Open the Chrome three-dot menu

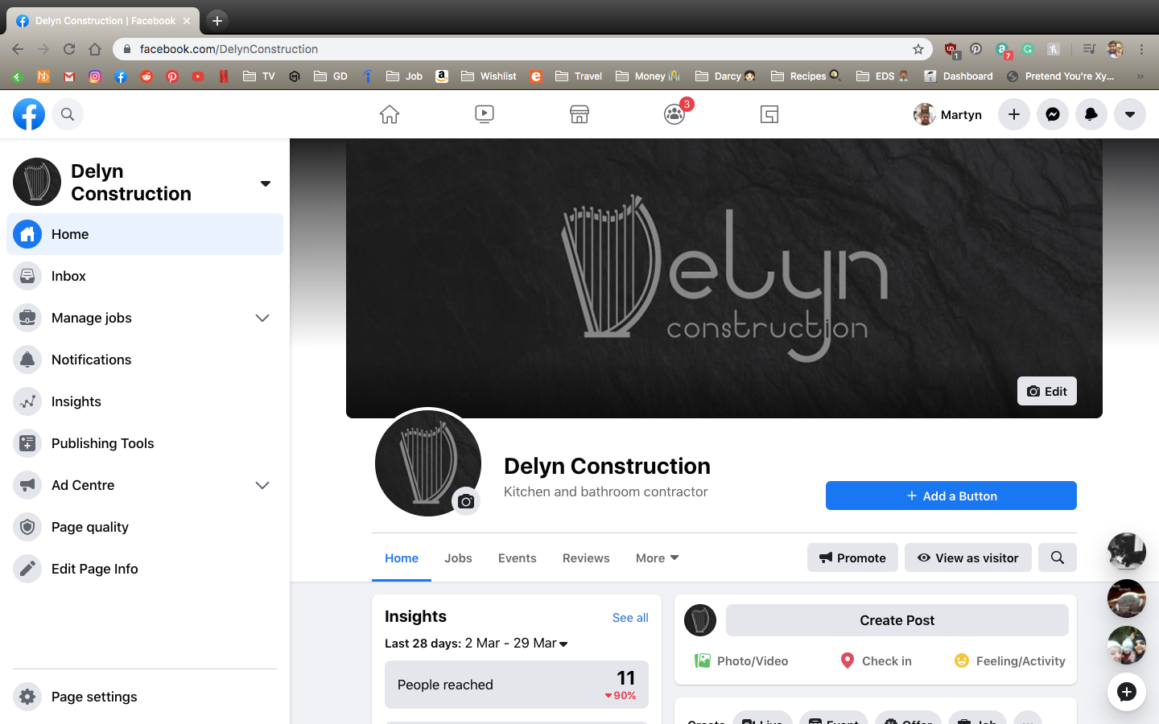(1141, 49)
